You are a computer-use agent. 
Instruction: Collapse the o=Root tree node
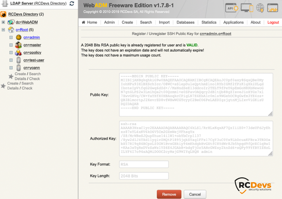pos(3,30)
